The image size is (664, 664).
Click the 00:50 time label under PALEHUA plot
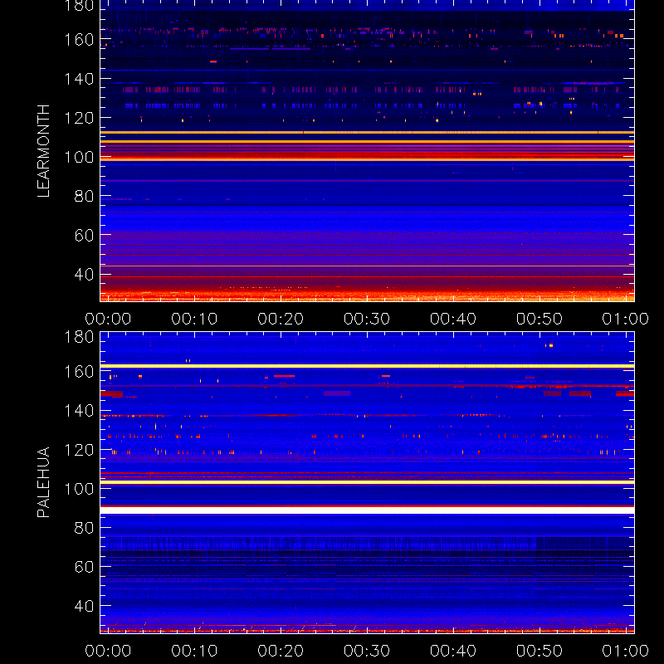point(539,651)
